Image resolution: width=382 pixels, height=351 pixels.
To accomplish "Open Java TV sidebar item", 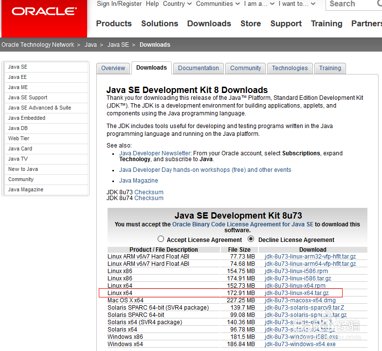I will click(x=46, y=159).
